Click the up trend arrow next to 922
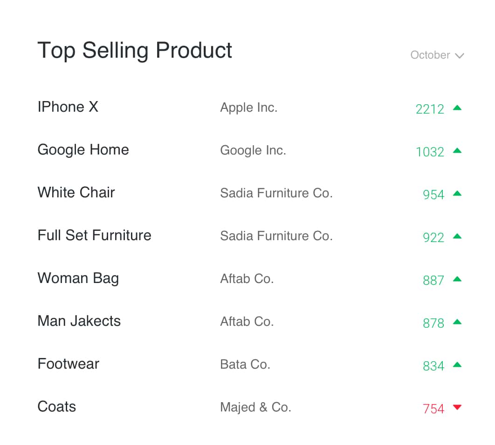This screenshot has height=445, width=495. [x=457, y=236]
